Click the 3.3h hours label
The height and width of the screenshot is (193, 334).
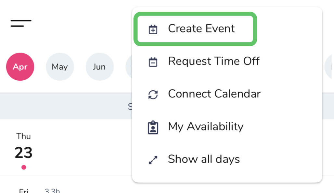point(52,191)
